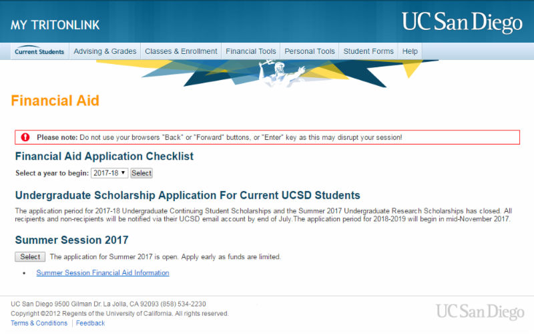
Task: Open the Current Students tab
Action: tap(39, 51)
